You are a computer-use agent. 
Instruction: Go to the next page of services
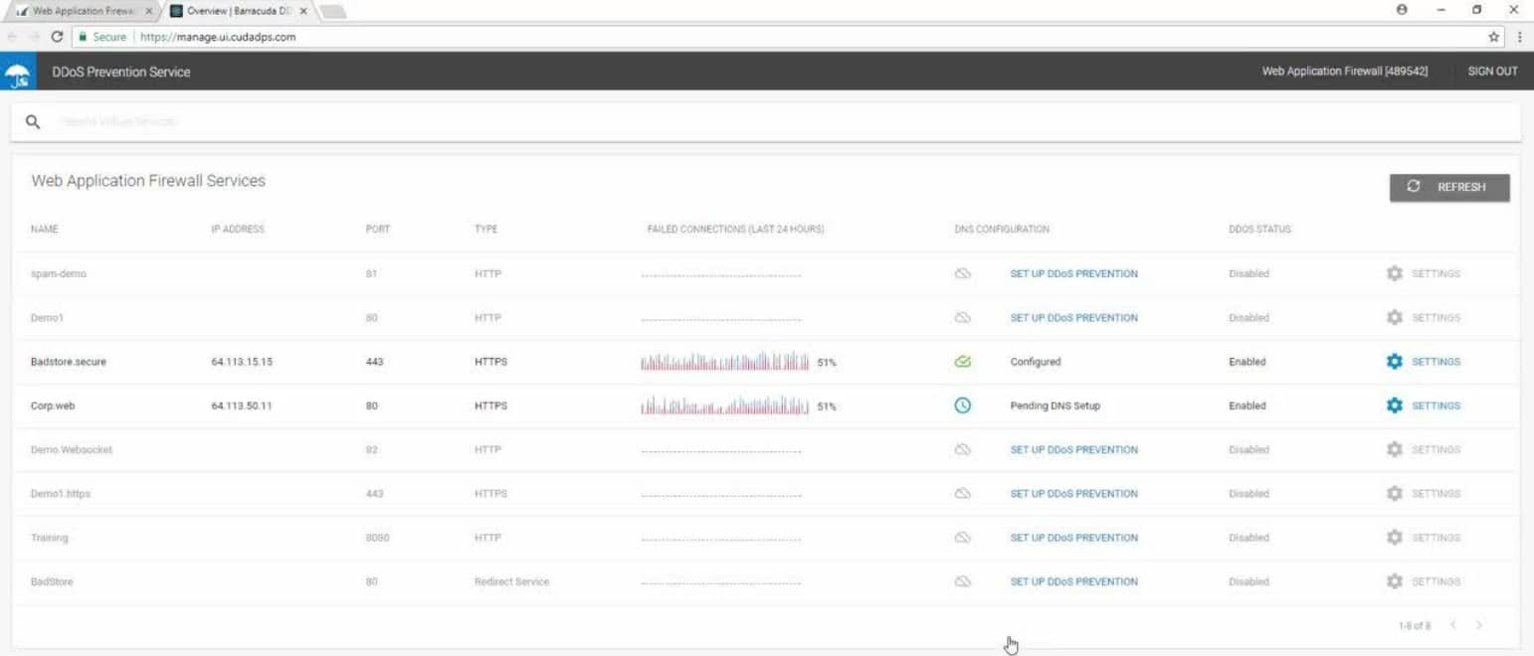point(1479,625)
